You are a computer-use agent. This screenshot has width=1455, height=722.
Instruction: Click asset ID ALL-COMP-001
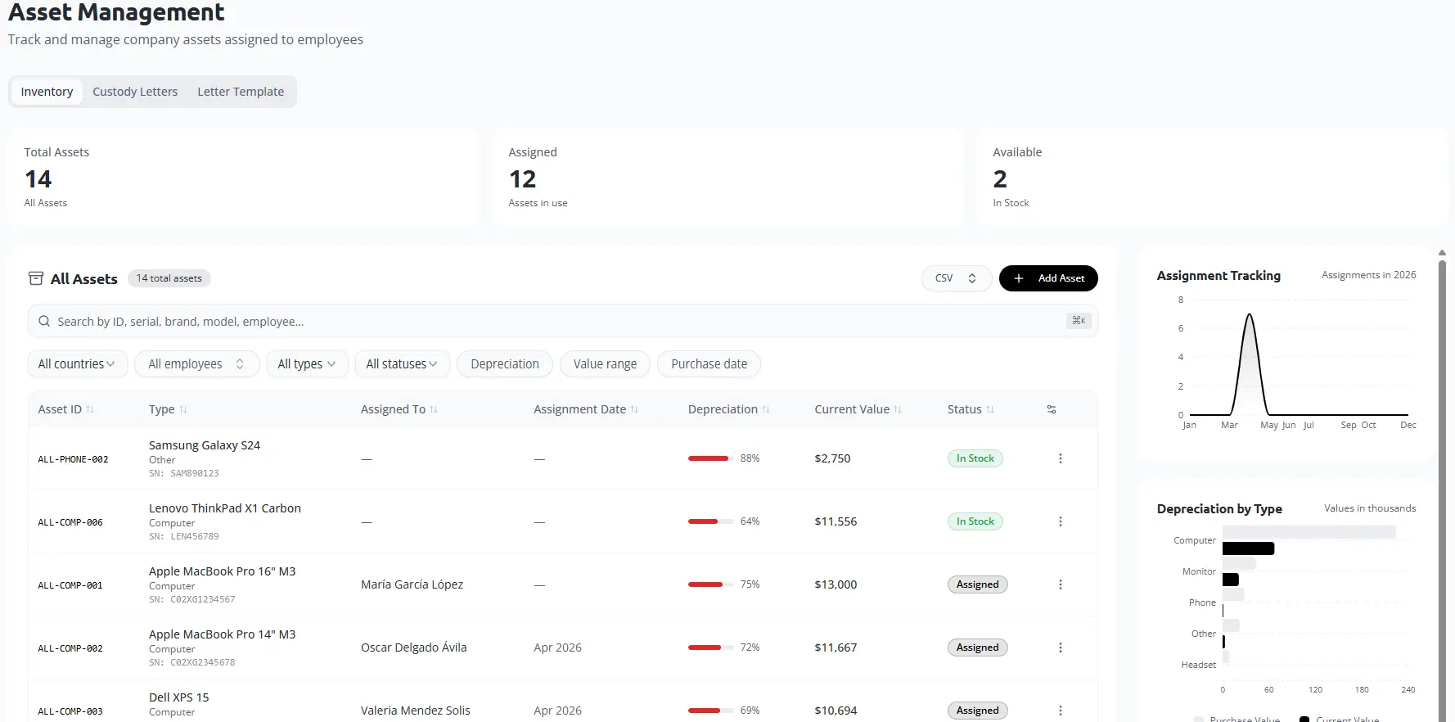coord(70,585)
